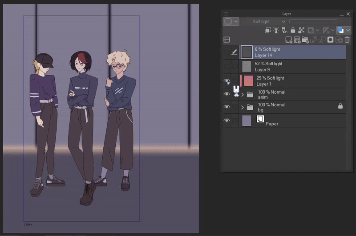Show hidden Layer 14 via visibility box
Screen dimensions: 356x236
pos(227,52)
